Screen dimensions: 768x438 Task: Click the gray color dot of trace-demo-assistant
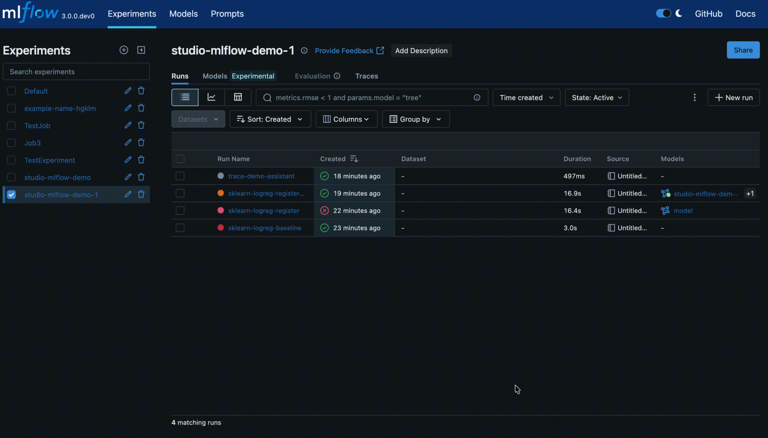click(x=220, y=176)
